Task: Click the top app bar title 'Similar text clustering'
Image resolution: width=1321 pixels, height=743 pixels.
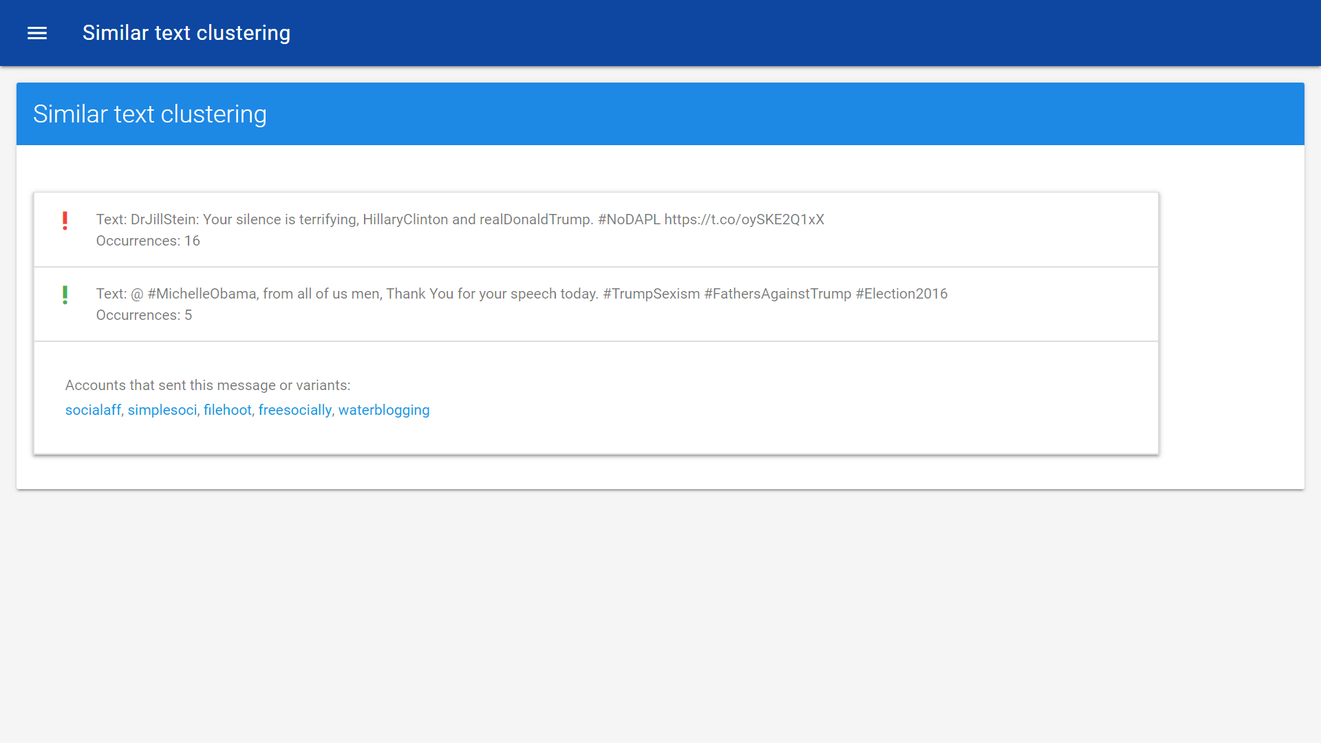Action: pyautogui.click(x=186, y=33)
